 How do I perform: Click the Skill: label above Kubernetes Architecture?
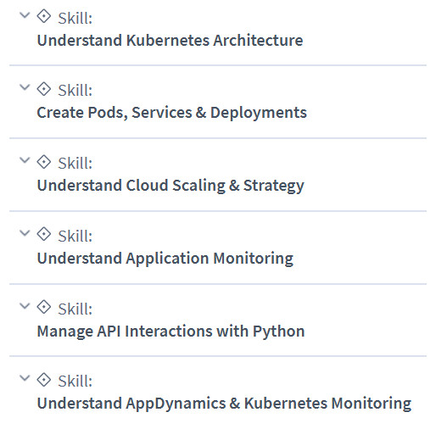(75, 19)
